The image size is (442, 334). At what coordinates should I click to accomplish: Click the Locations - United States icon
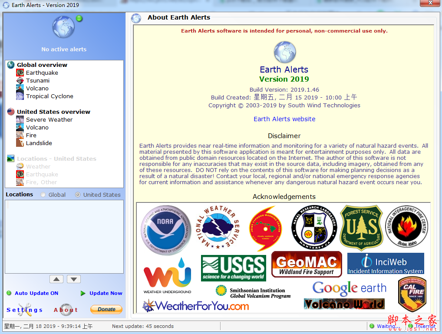[11, 159]
